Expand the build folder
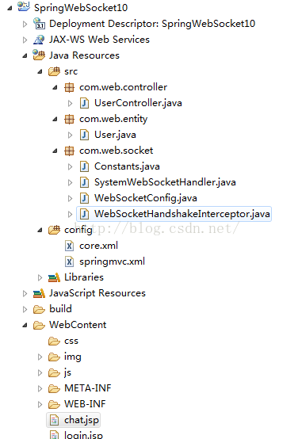 (25, 309)
